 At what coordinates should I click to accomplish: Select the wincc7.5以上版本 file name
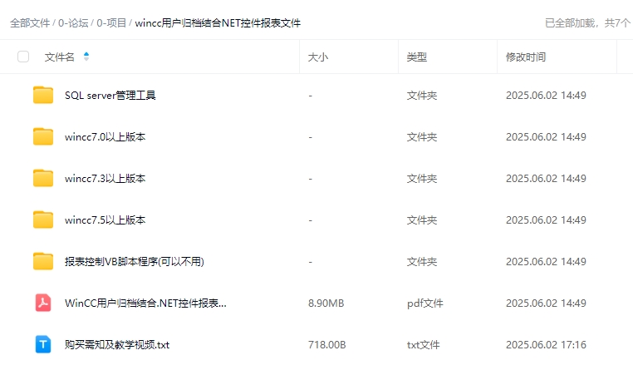point(105,220)
